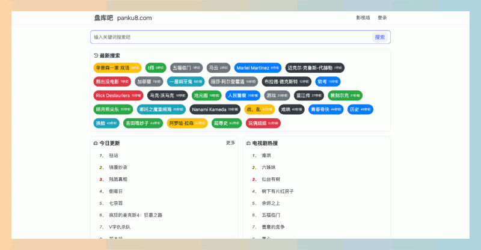This screenshot has height=250, width=481.
Task: Select the Nanami Kameda search tag
Action: (215, 109)
